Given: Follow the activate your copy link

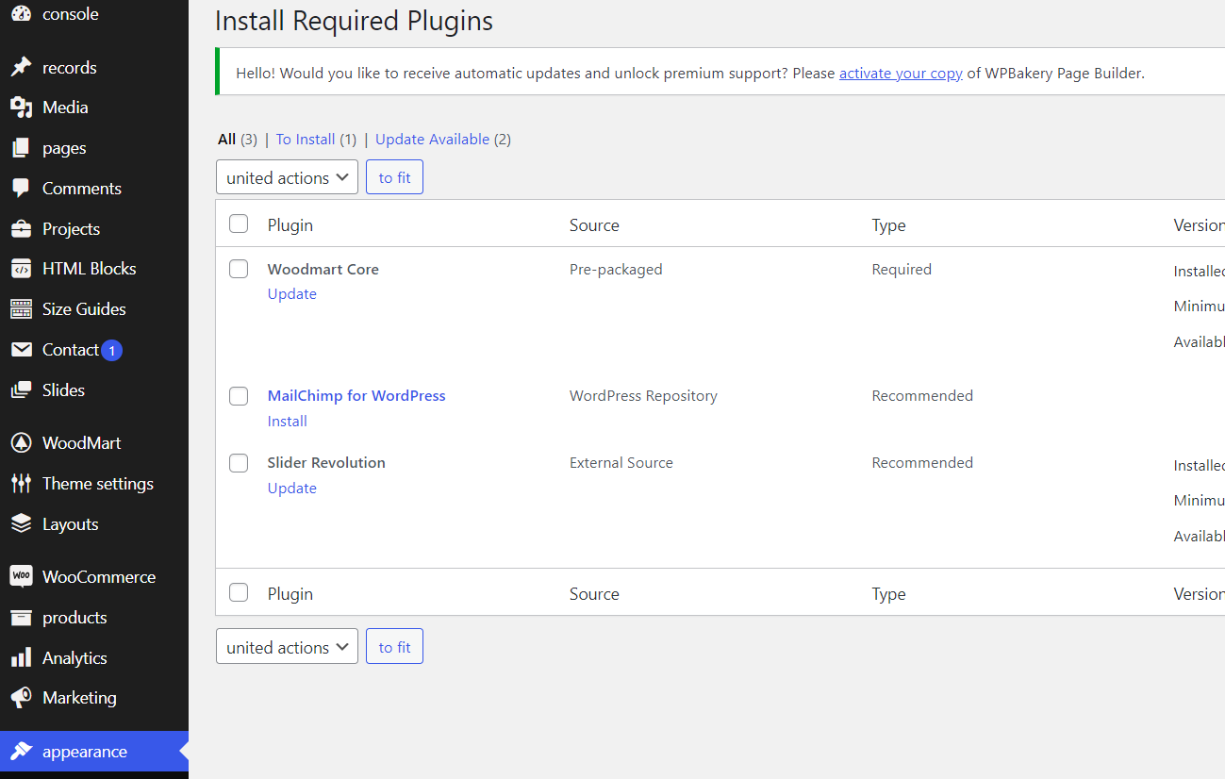Looking at the screenshot, I should pos(901,74).
